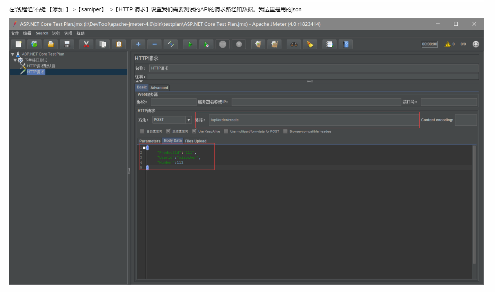Click the Clear results broom icon
The width and height of the screenshot is (495, 292).
point(258,44)
